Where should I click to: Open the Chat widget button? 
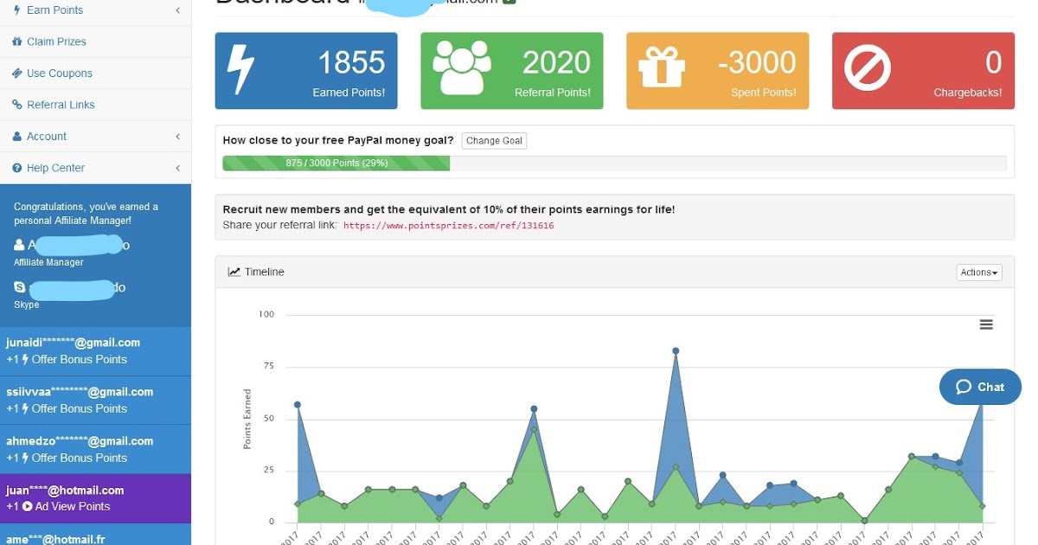pos(980,388)
